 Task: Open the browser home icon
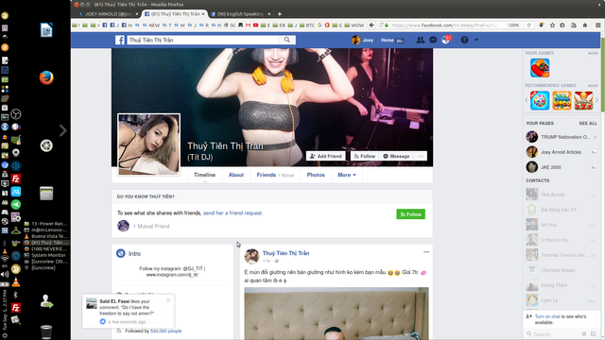point(585,25)
